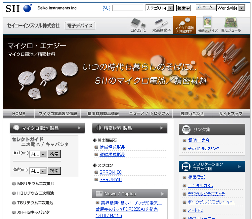The height and width of the screenshot is (219, 252).
Task: Click the bullet icon next to 横磁場成形品
Action: pyautogui.click(x=96, y=147)
